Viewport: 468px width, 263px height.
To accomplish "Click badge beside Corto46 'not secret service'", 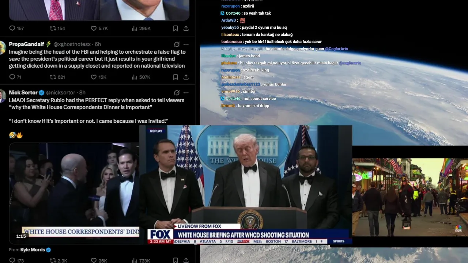I will (x=222, y=99).
